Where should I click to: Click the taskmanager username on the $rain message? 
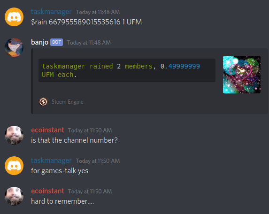point(51,12)
